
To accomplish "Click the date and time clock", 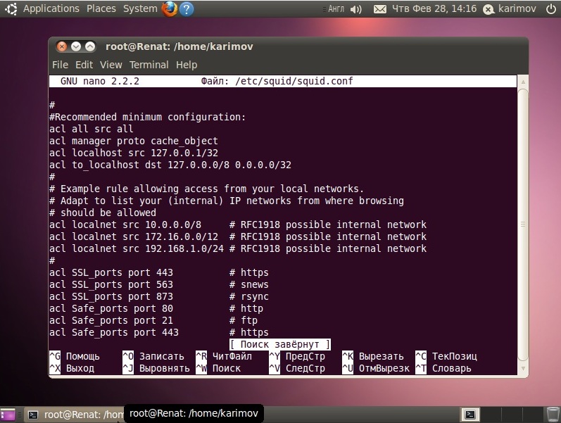I will coord(434,8).
